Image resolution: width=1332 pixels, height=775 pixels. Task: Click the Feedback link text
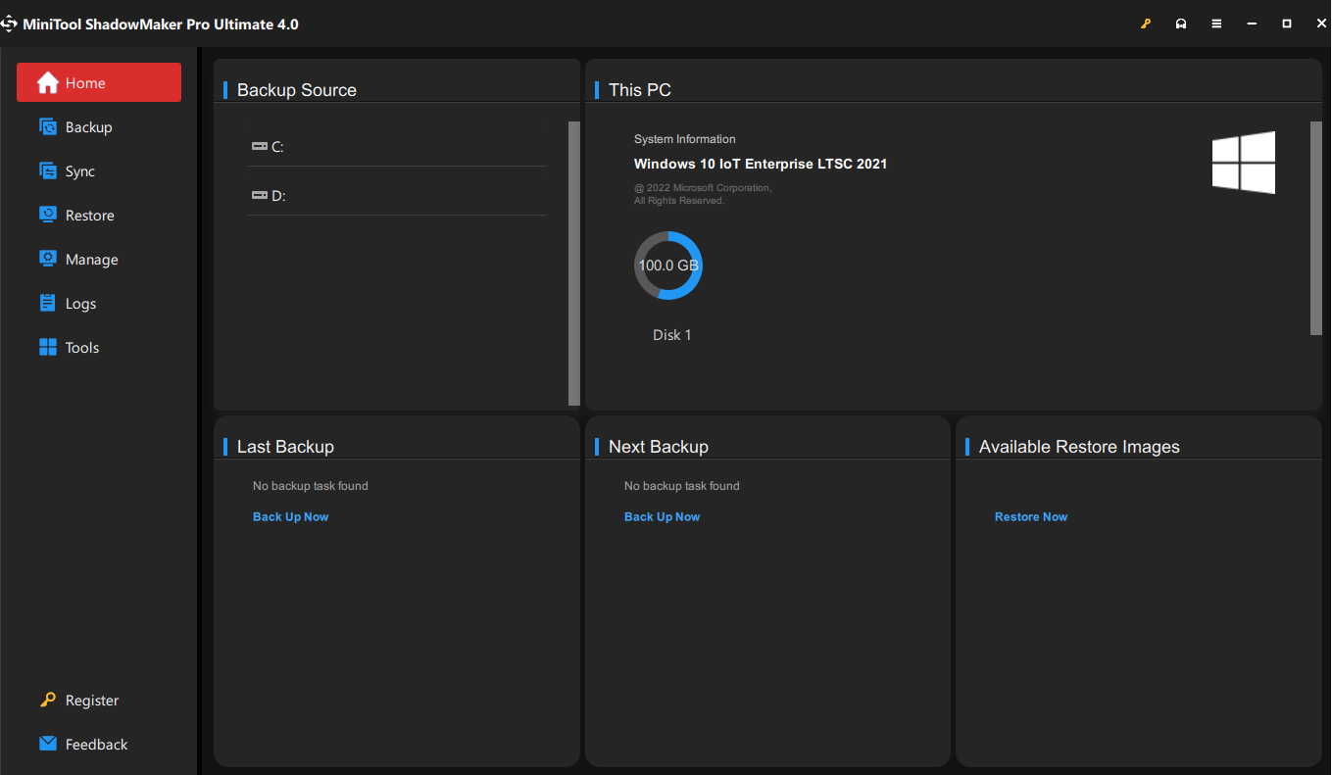[97, 745]
